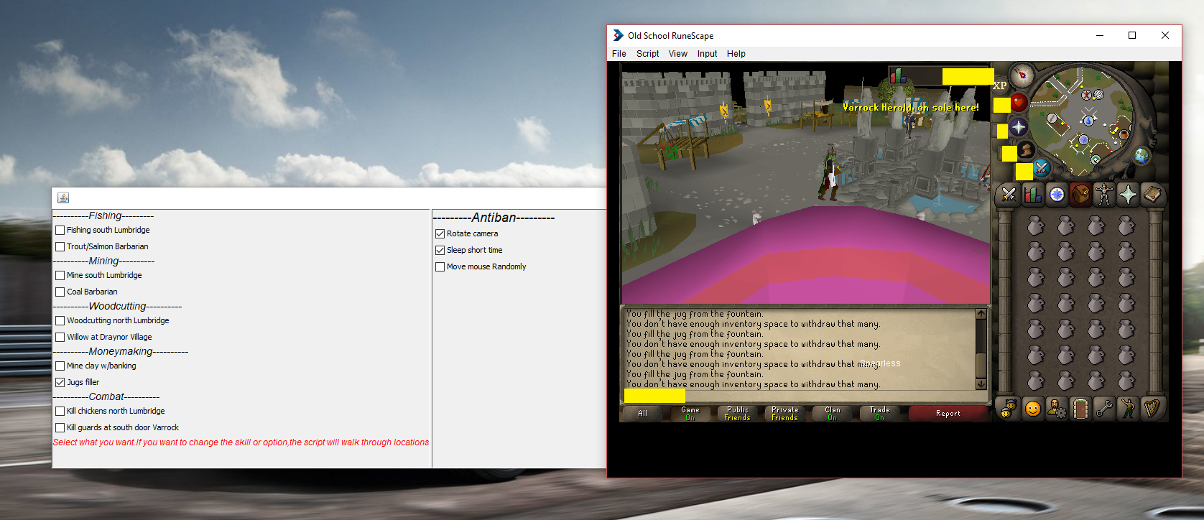This screenshot has width=1204, height=520.
Task: Click the player character at the fountain
Action: [x=829, y=172]
